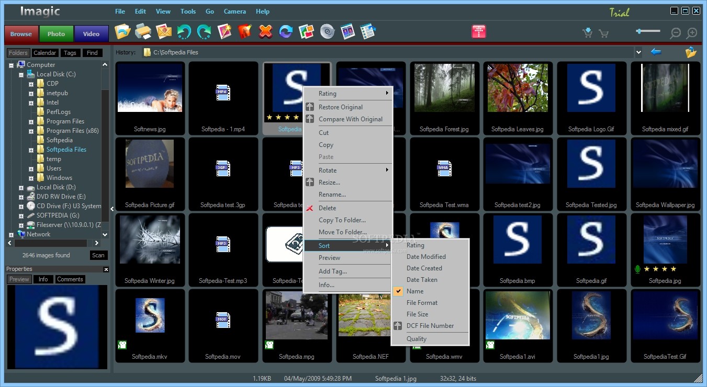The width and height of the screenshot is (707, 387).
Task: Expand the CDP folder node
Action: pyautogui.click(x=31, y=84)
